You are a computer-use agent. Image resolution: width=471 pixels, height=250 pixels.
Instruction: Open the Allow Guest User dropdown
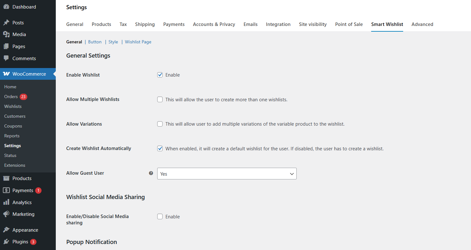click(x=227, y=174)
